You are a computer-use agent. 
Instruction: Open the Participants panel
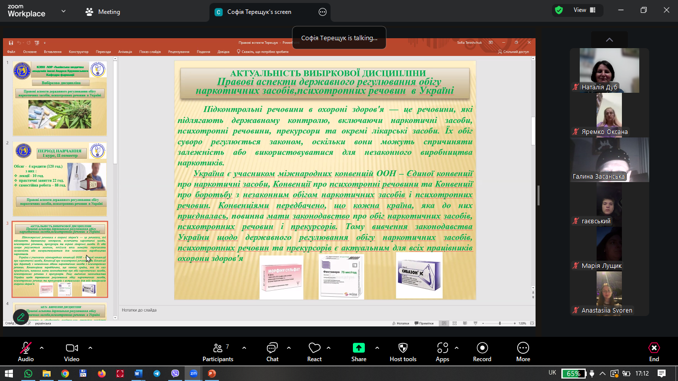(218, 352)
